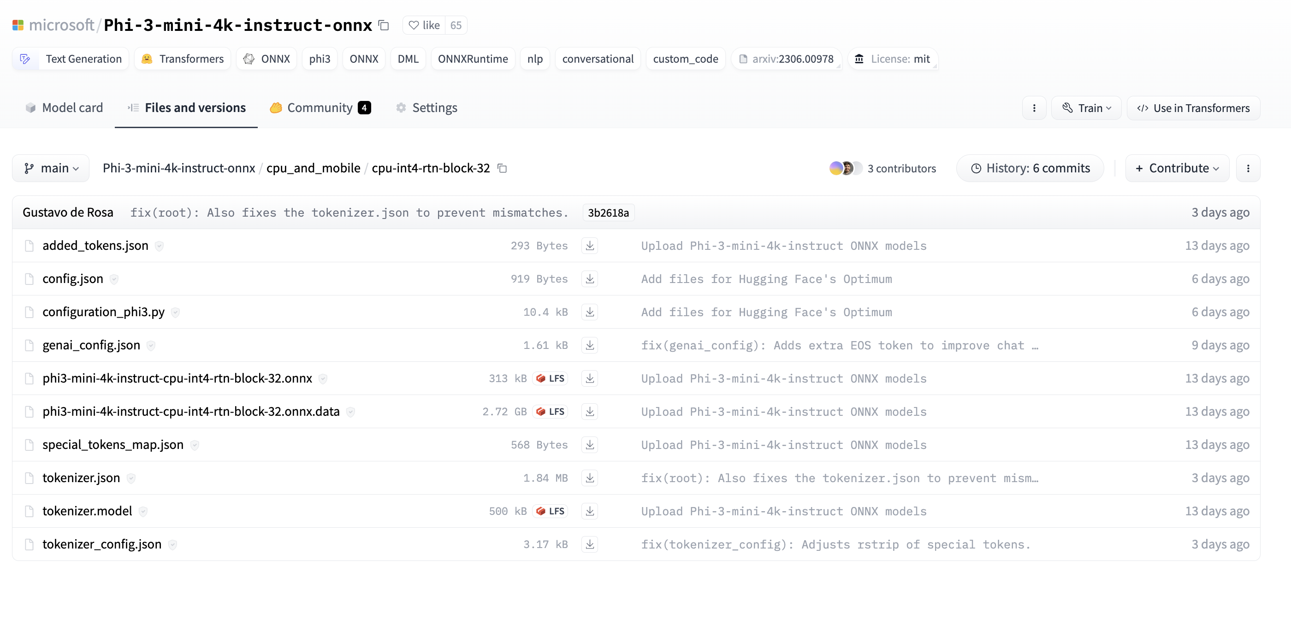Screen dimensions: 1291x637
Task: Select the nlp tag
Action: click(535, 59)
